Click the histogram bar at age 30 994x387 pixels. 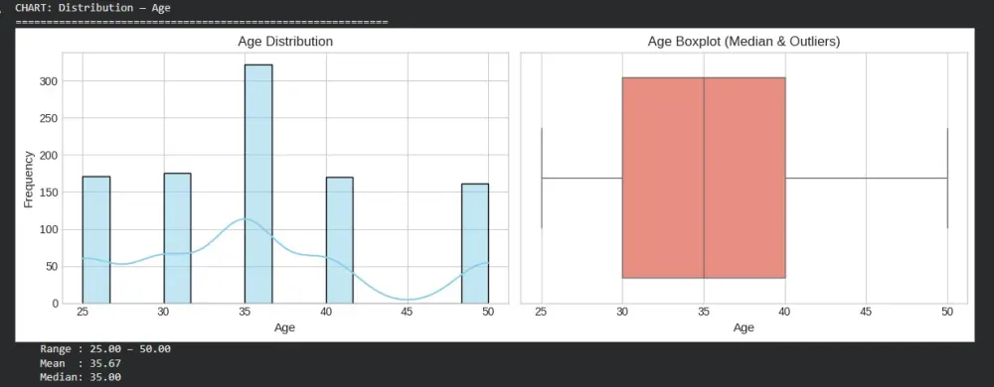pyautogui.click(x=178, y=238)
